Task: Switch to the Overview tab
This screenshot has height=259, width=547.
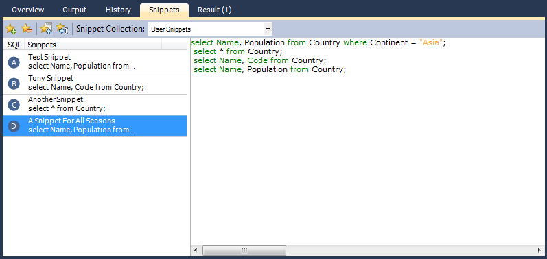Action: (28, 10)
